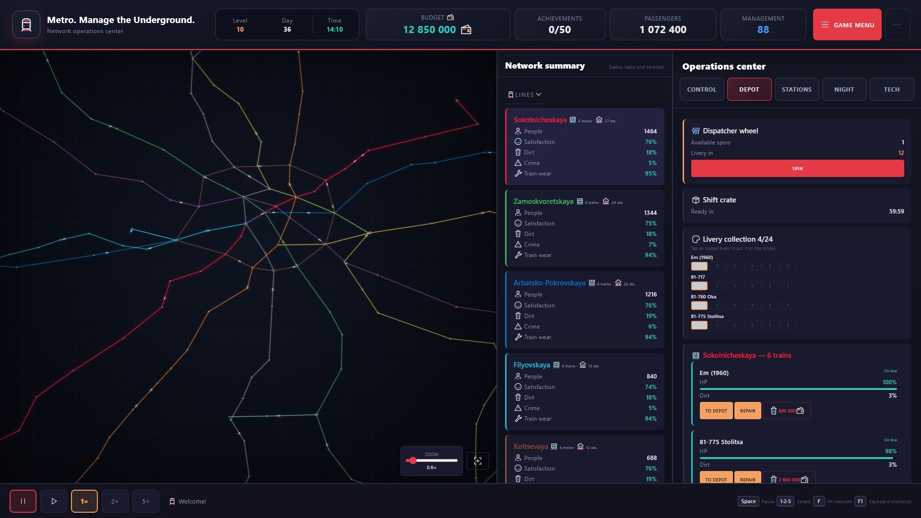The image size is (921, 518).
Task: Expand the LINES dropdown
Action: [x=525, y=95]
